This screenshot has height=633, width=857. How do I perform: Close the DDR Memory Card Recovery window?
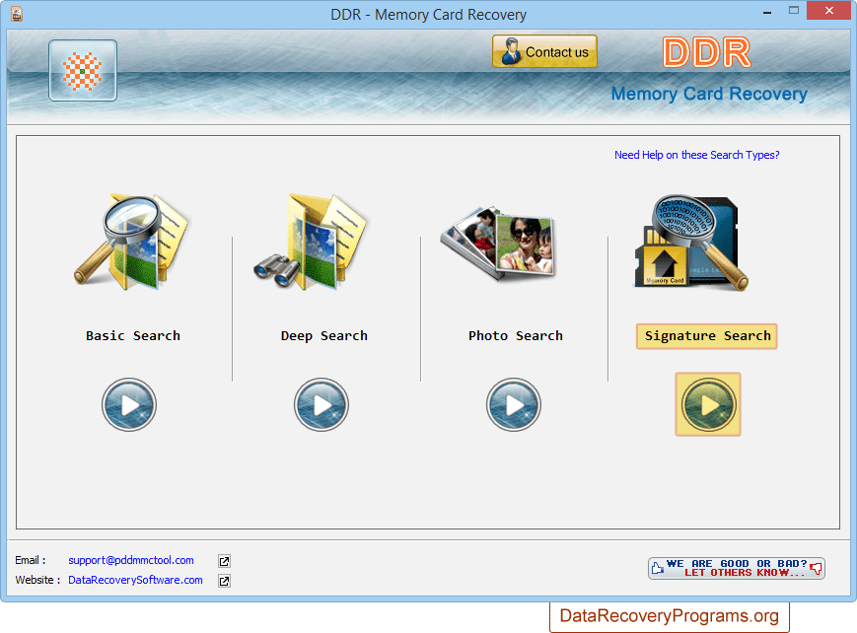pyautogui.click(x=829, y=11)
